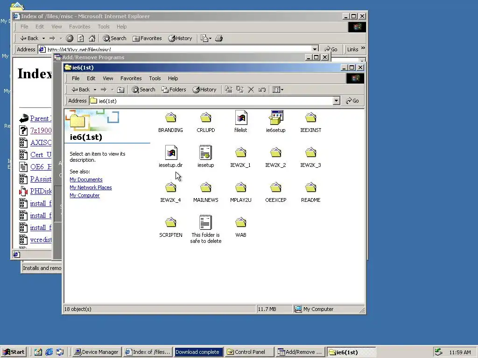478x358 pixels.
Task: Select 'This folder is safe to delete' file
Action: click(205, 229)
